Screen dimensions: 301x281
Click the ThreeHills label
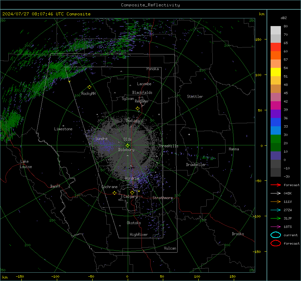(168, 146)
